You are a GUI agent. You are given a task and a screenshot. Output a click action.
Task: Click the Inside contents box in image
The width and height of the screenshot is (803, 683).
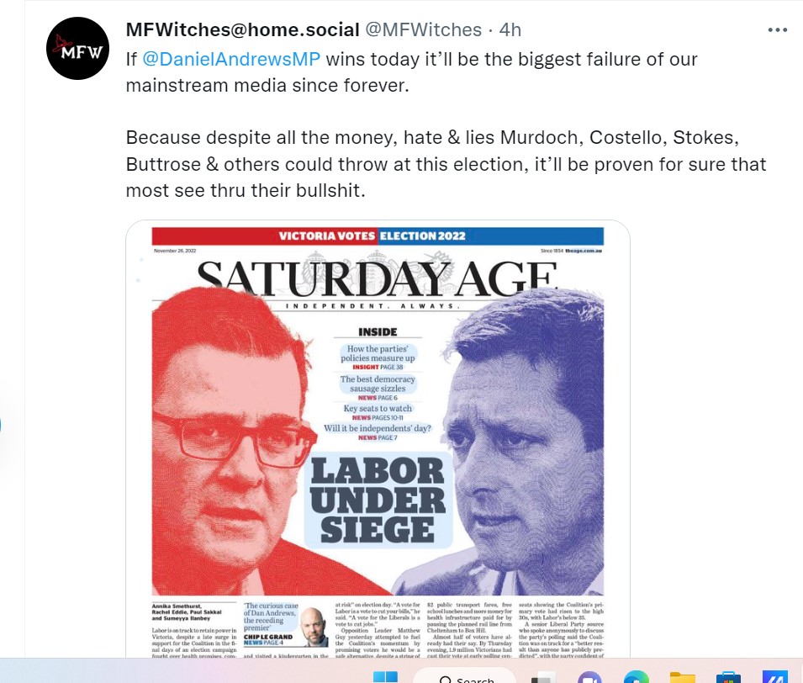(378, 384)
